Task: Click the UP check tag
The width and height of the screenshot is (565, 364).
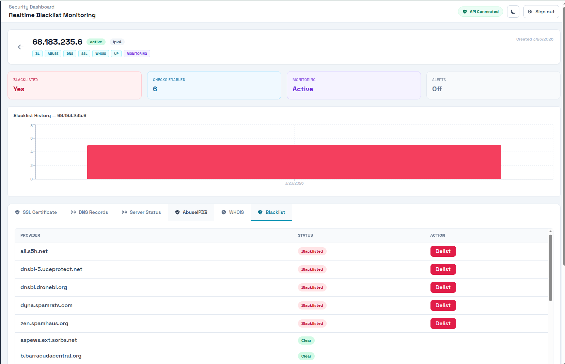Action: pos(116,54)
